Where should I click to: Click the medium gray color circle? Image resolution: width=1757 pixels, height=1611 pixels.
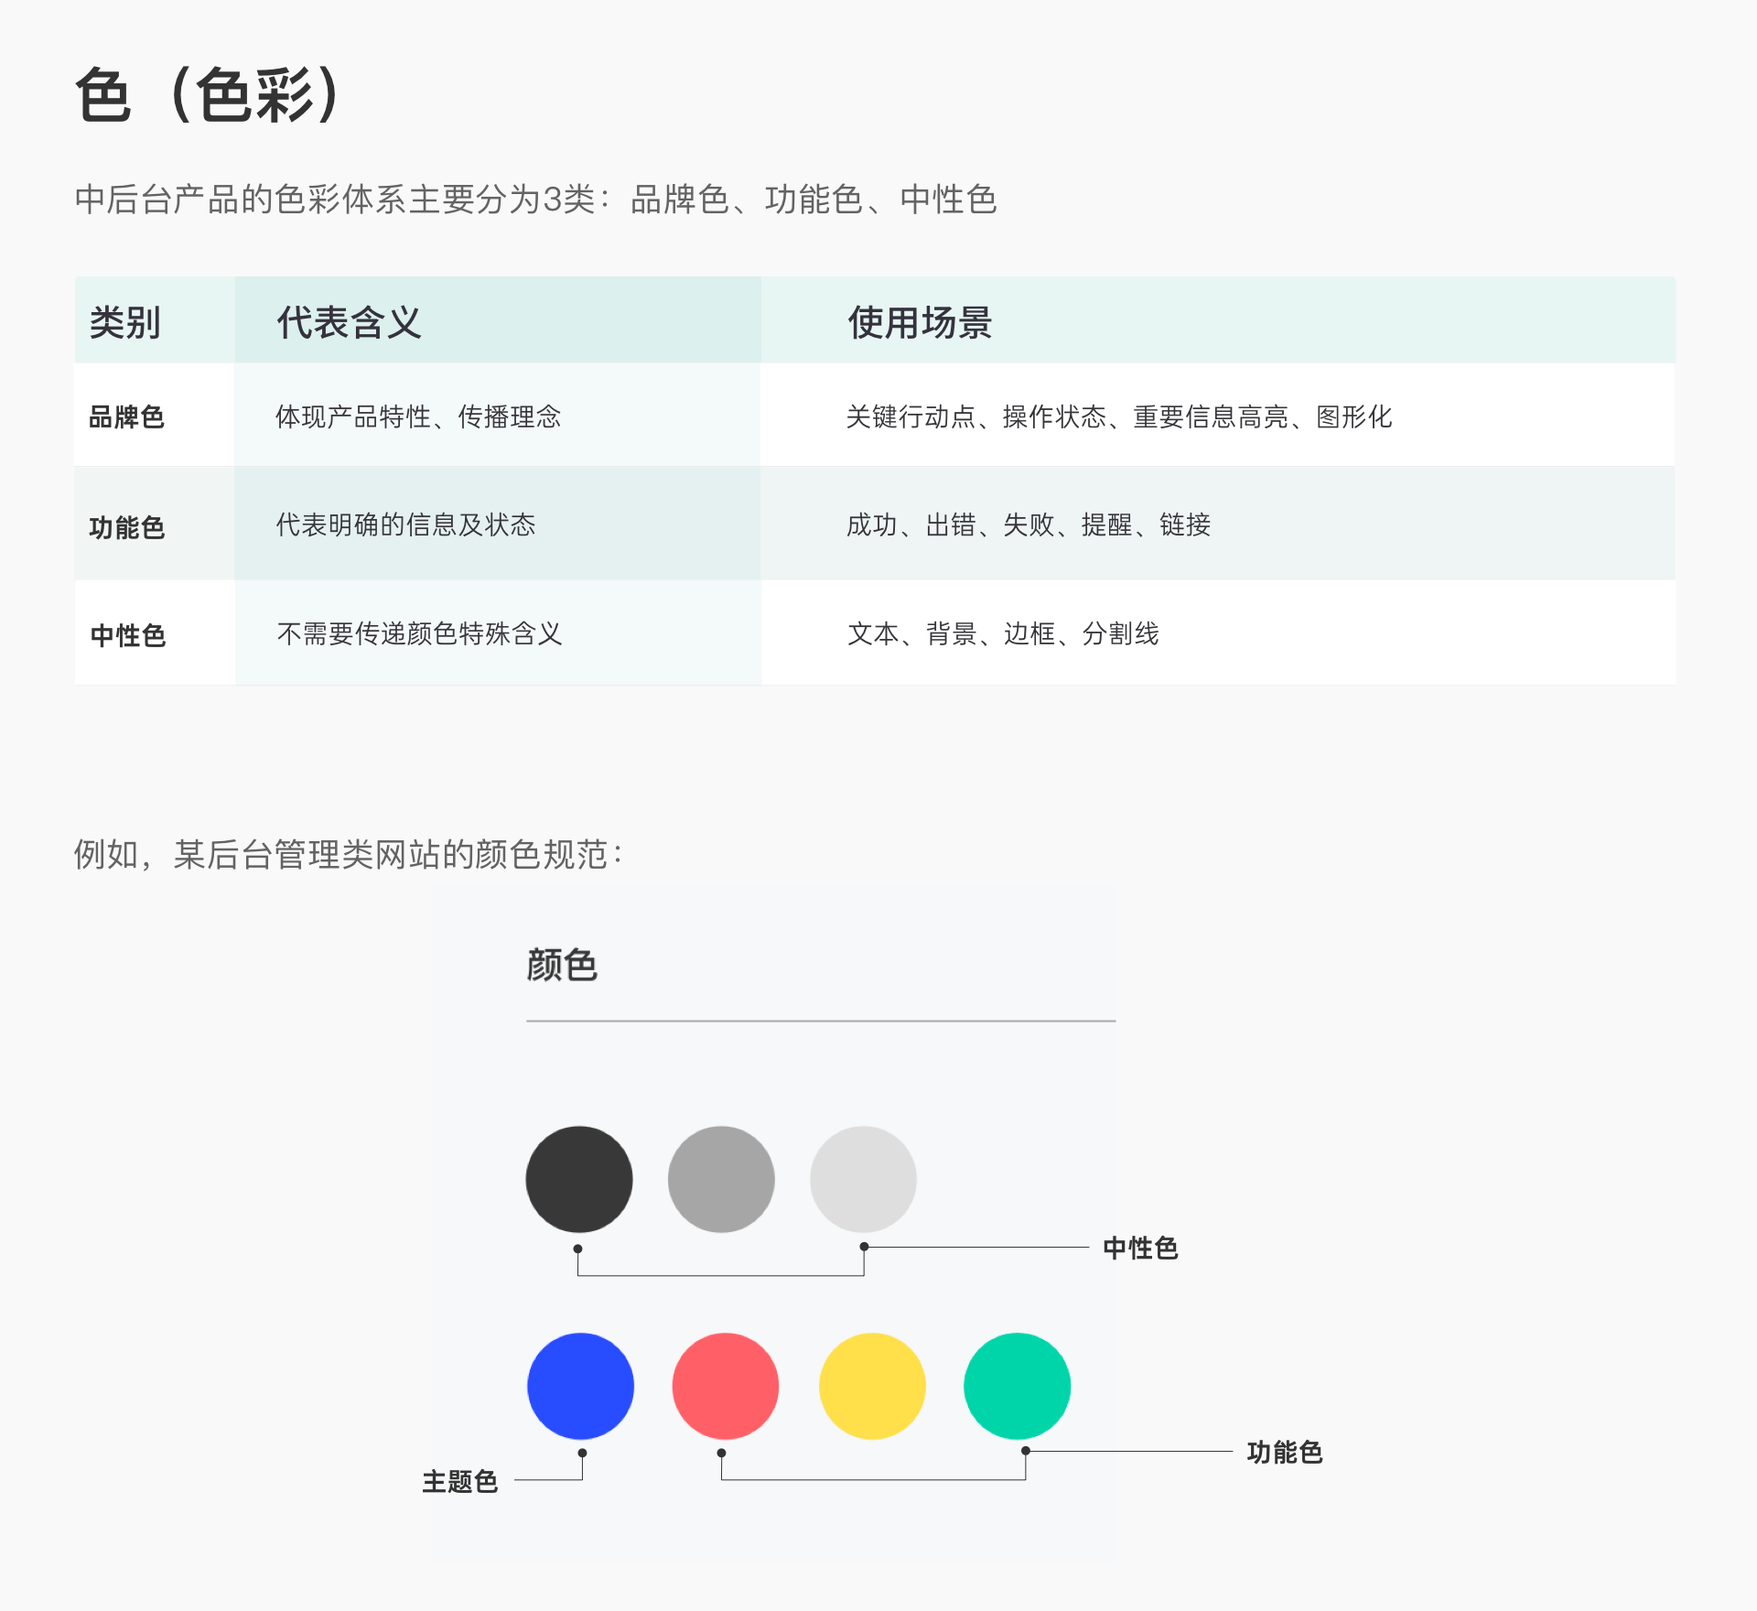pyautogui.click(x=721, y=1179)
